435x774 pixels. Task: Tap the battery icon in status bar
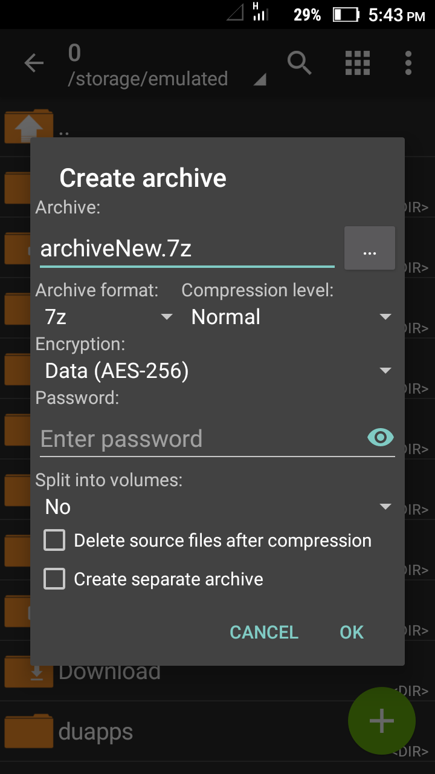[346, 15]
